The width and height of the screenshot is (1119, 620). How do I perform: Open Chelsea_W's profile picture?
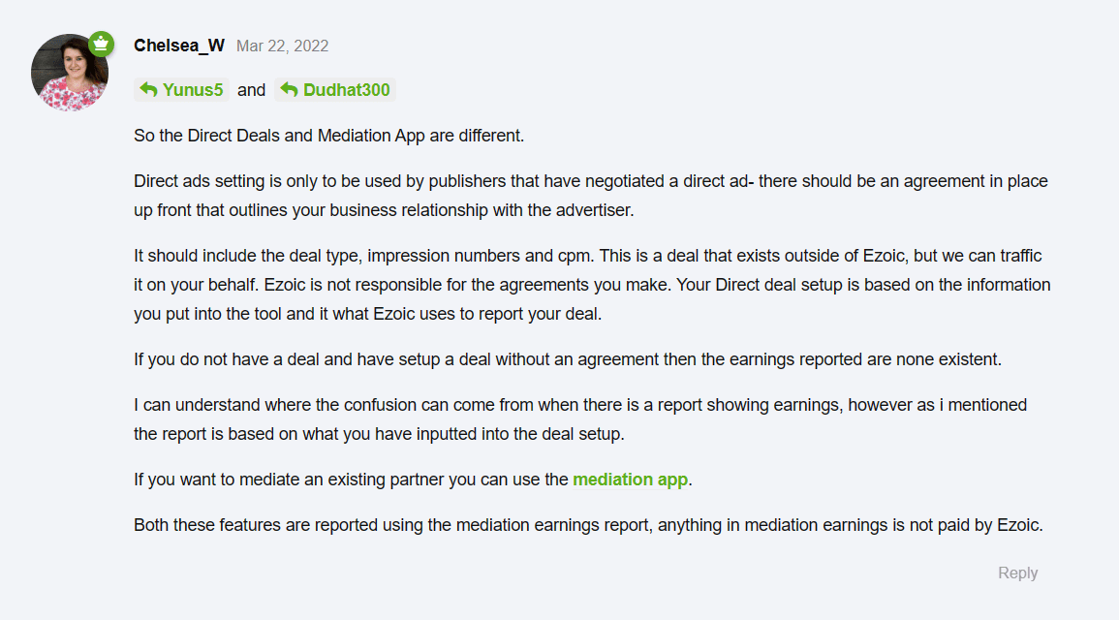pyautogui.click(x=70, y=73)
